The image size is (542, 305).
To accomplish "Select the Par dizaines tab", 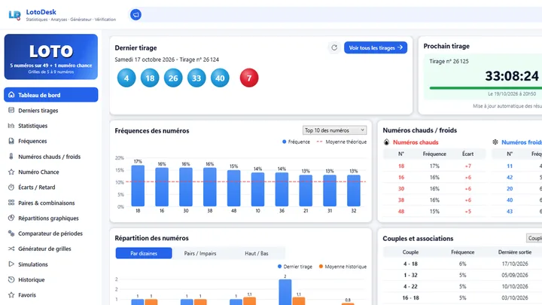I will (x=144, y=253).
